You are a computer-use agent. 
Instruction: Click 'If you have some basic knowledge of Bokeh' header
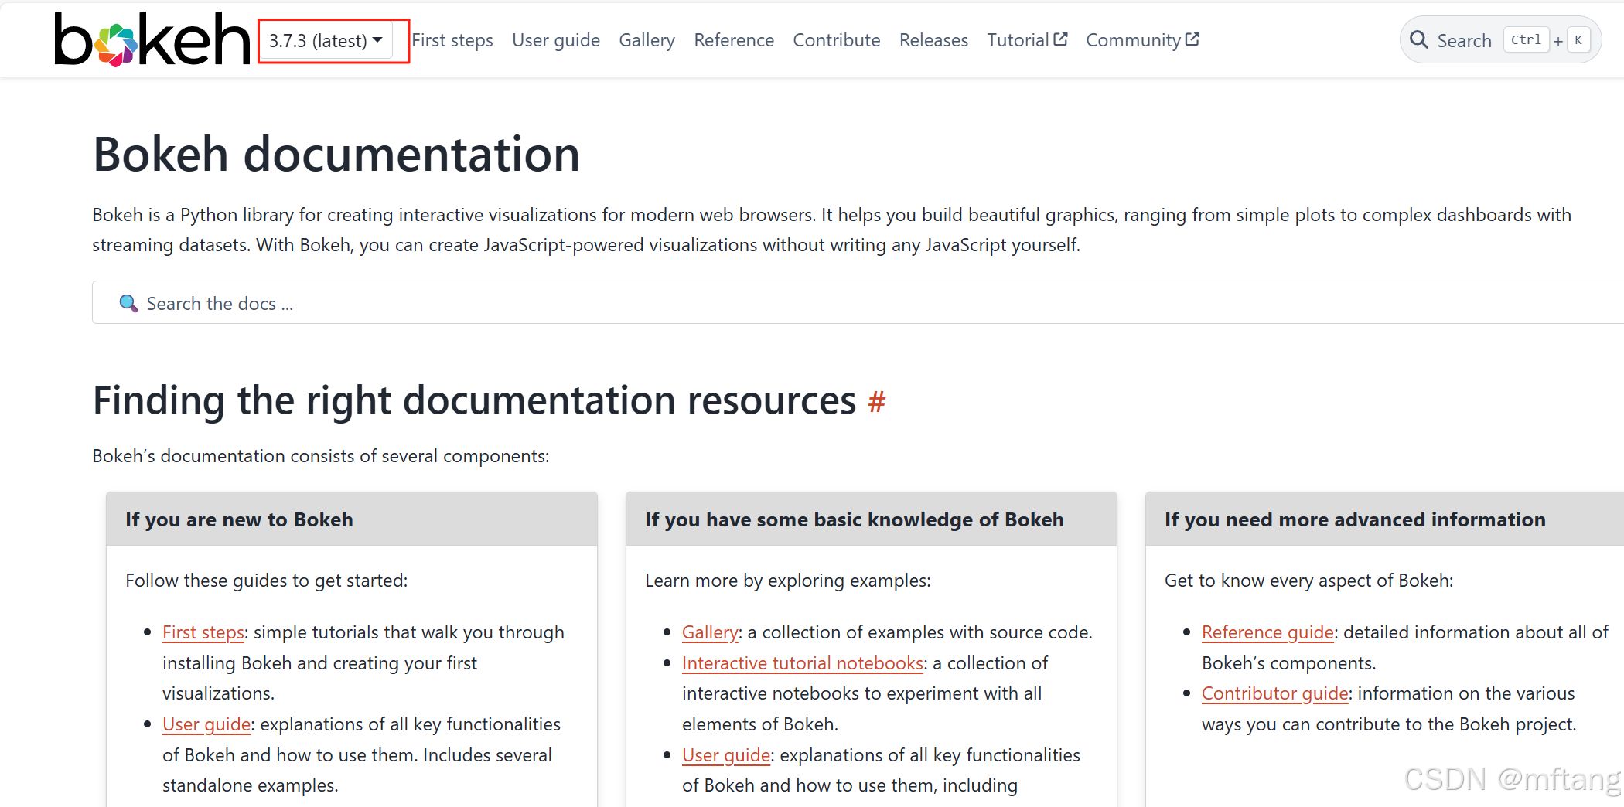coord(872,519)
